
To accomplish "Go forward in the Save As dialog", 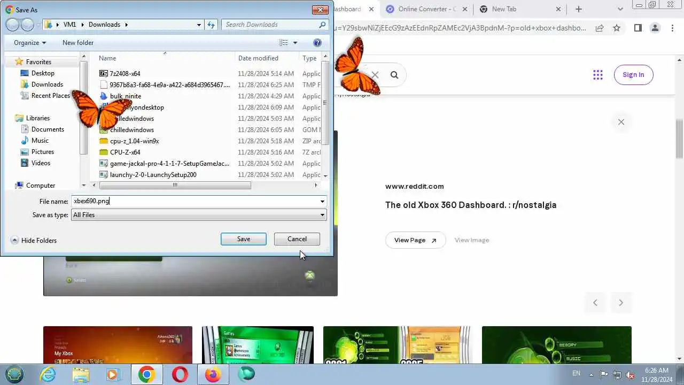I will [x=27, y=25].
